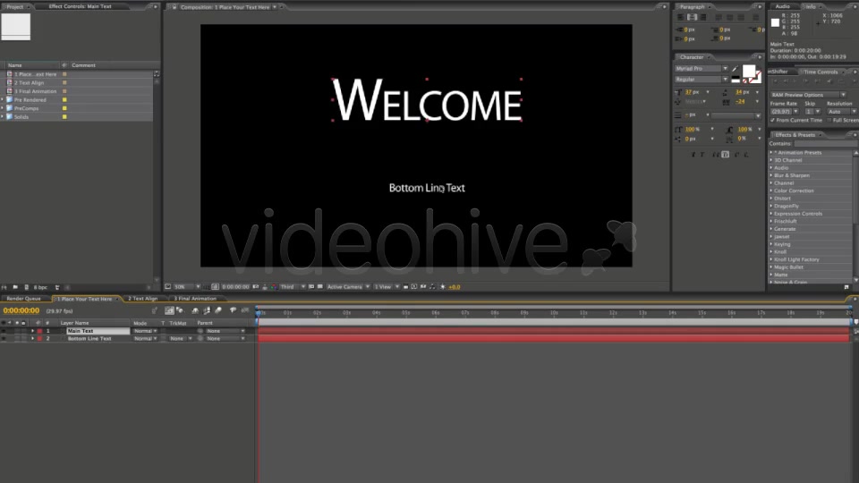Switch to the Audio panel tab
859x483 pixels.
coord(782,6)
